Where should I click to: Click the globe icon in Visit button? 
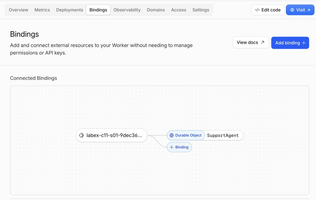292,10
